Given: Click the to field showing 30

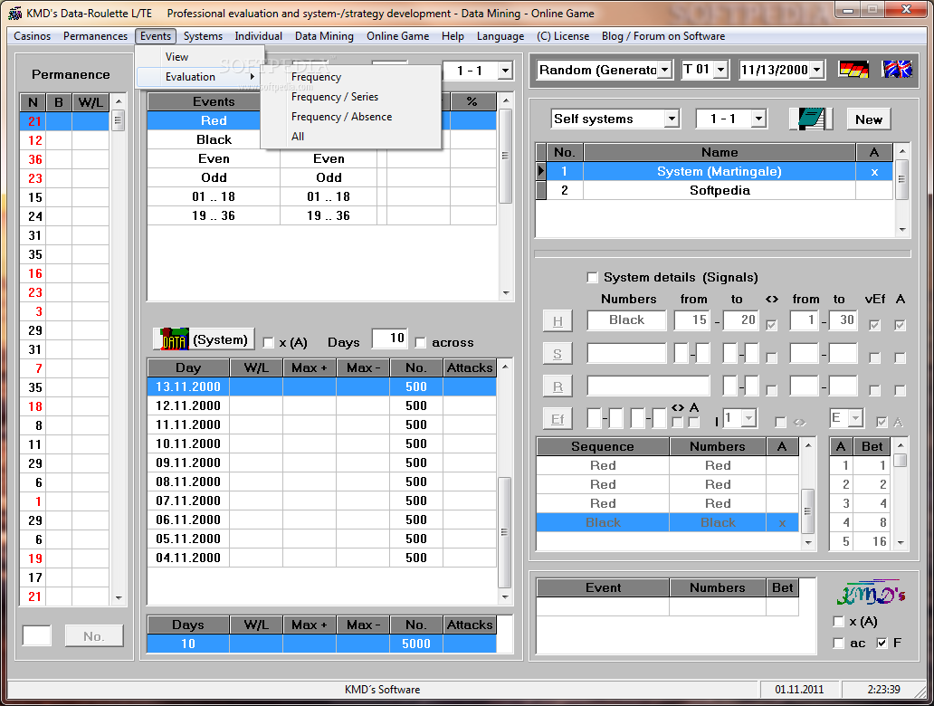Looking at the screenshot, I should [843, 320].
